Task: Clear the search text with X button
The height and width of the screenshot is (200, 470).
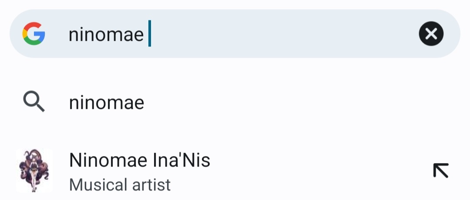Action: [431, 34]
